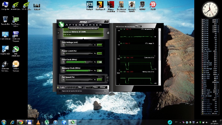
Task: Click the Memory Clock offset value field
Action: 100,71
